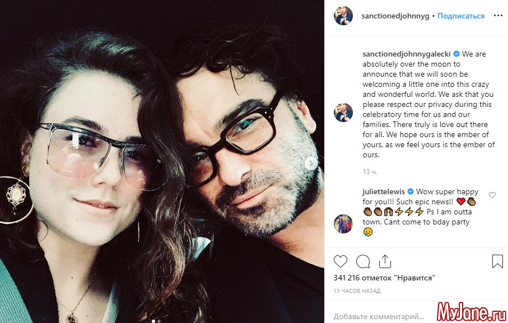Click the 13 ЧАСОВ НАЗАД post date

356,291
